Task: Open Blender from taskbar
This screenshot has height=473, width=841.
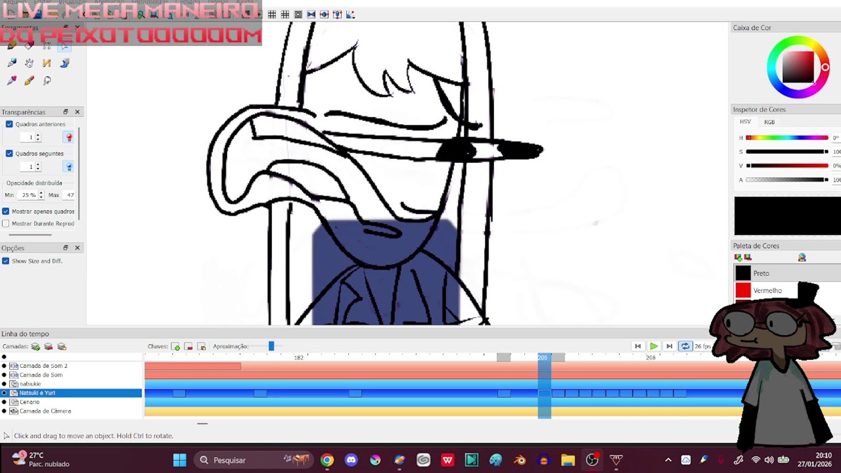Action: (520, 460)
